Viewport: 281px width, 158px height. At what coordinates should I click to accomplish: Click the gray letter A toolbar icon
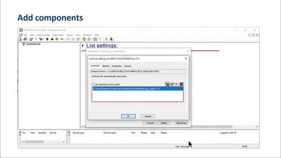[106, 39]
